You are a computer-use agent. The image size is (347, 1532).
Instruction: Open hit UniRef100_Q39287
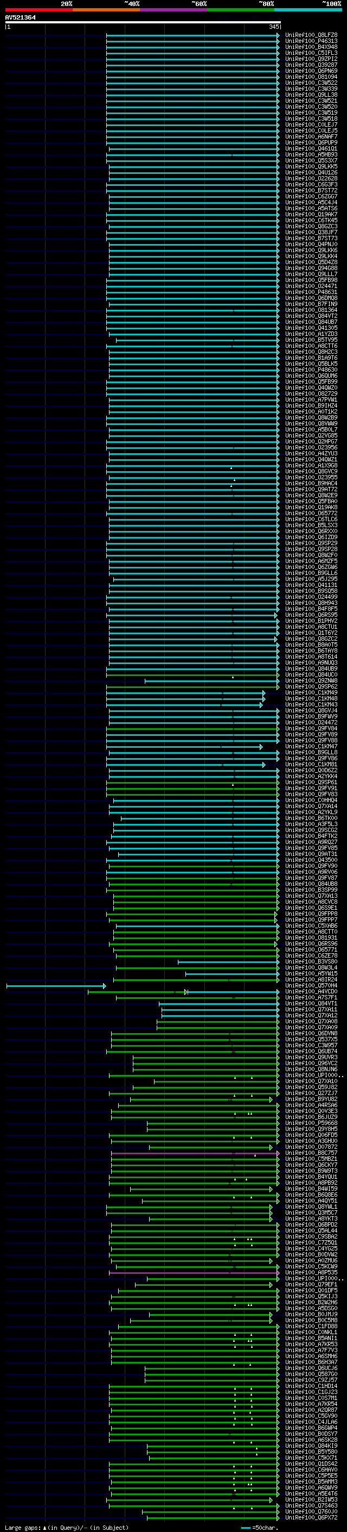pos(311,65)
